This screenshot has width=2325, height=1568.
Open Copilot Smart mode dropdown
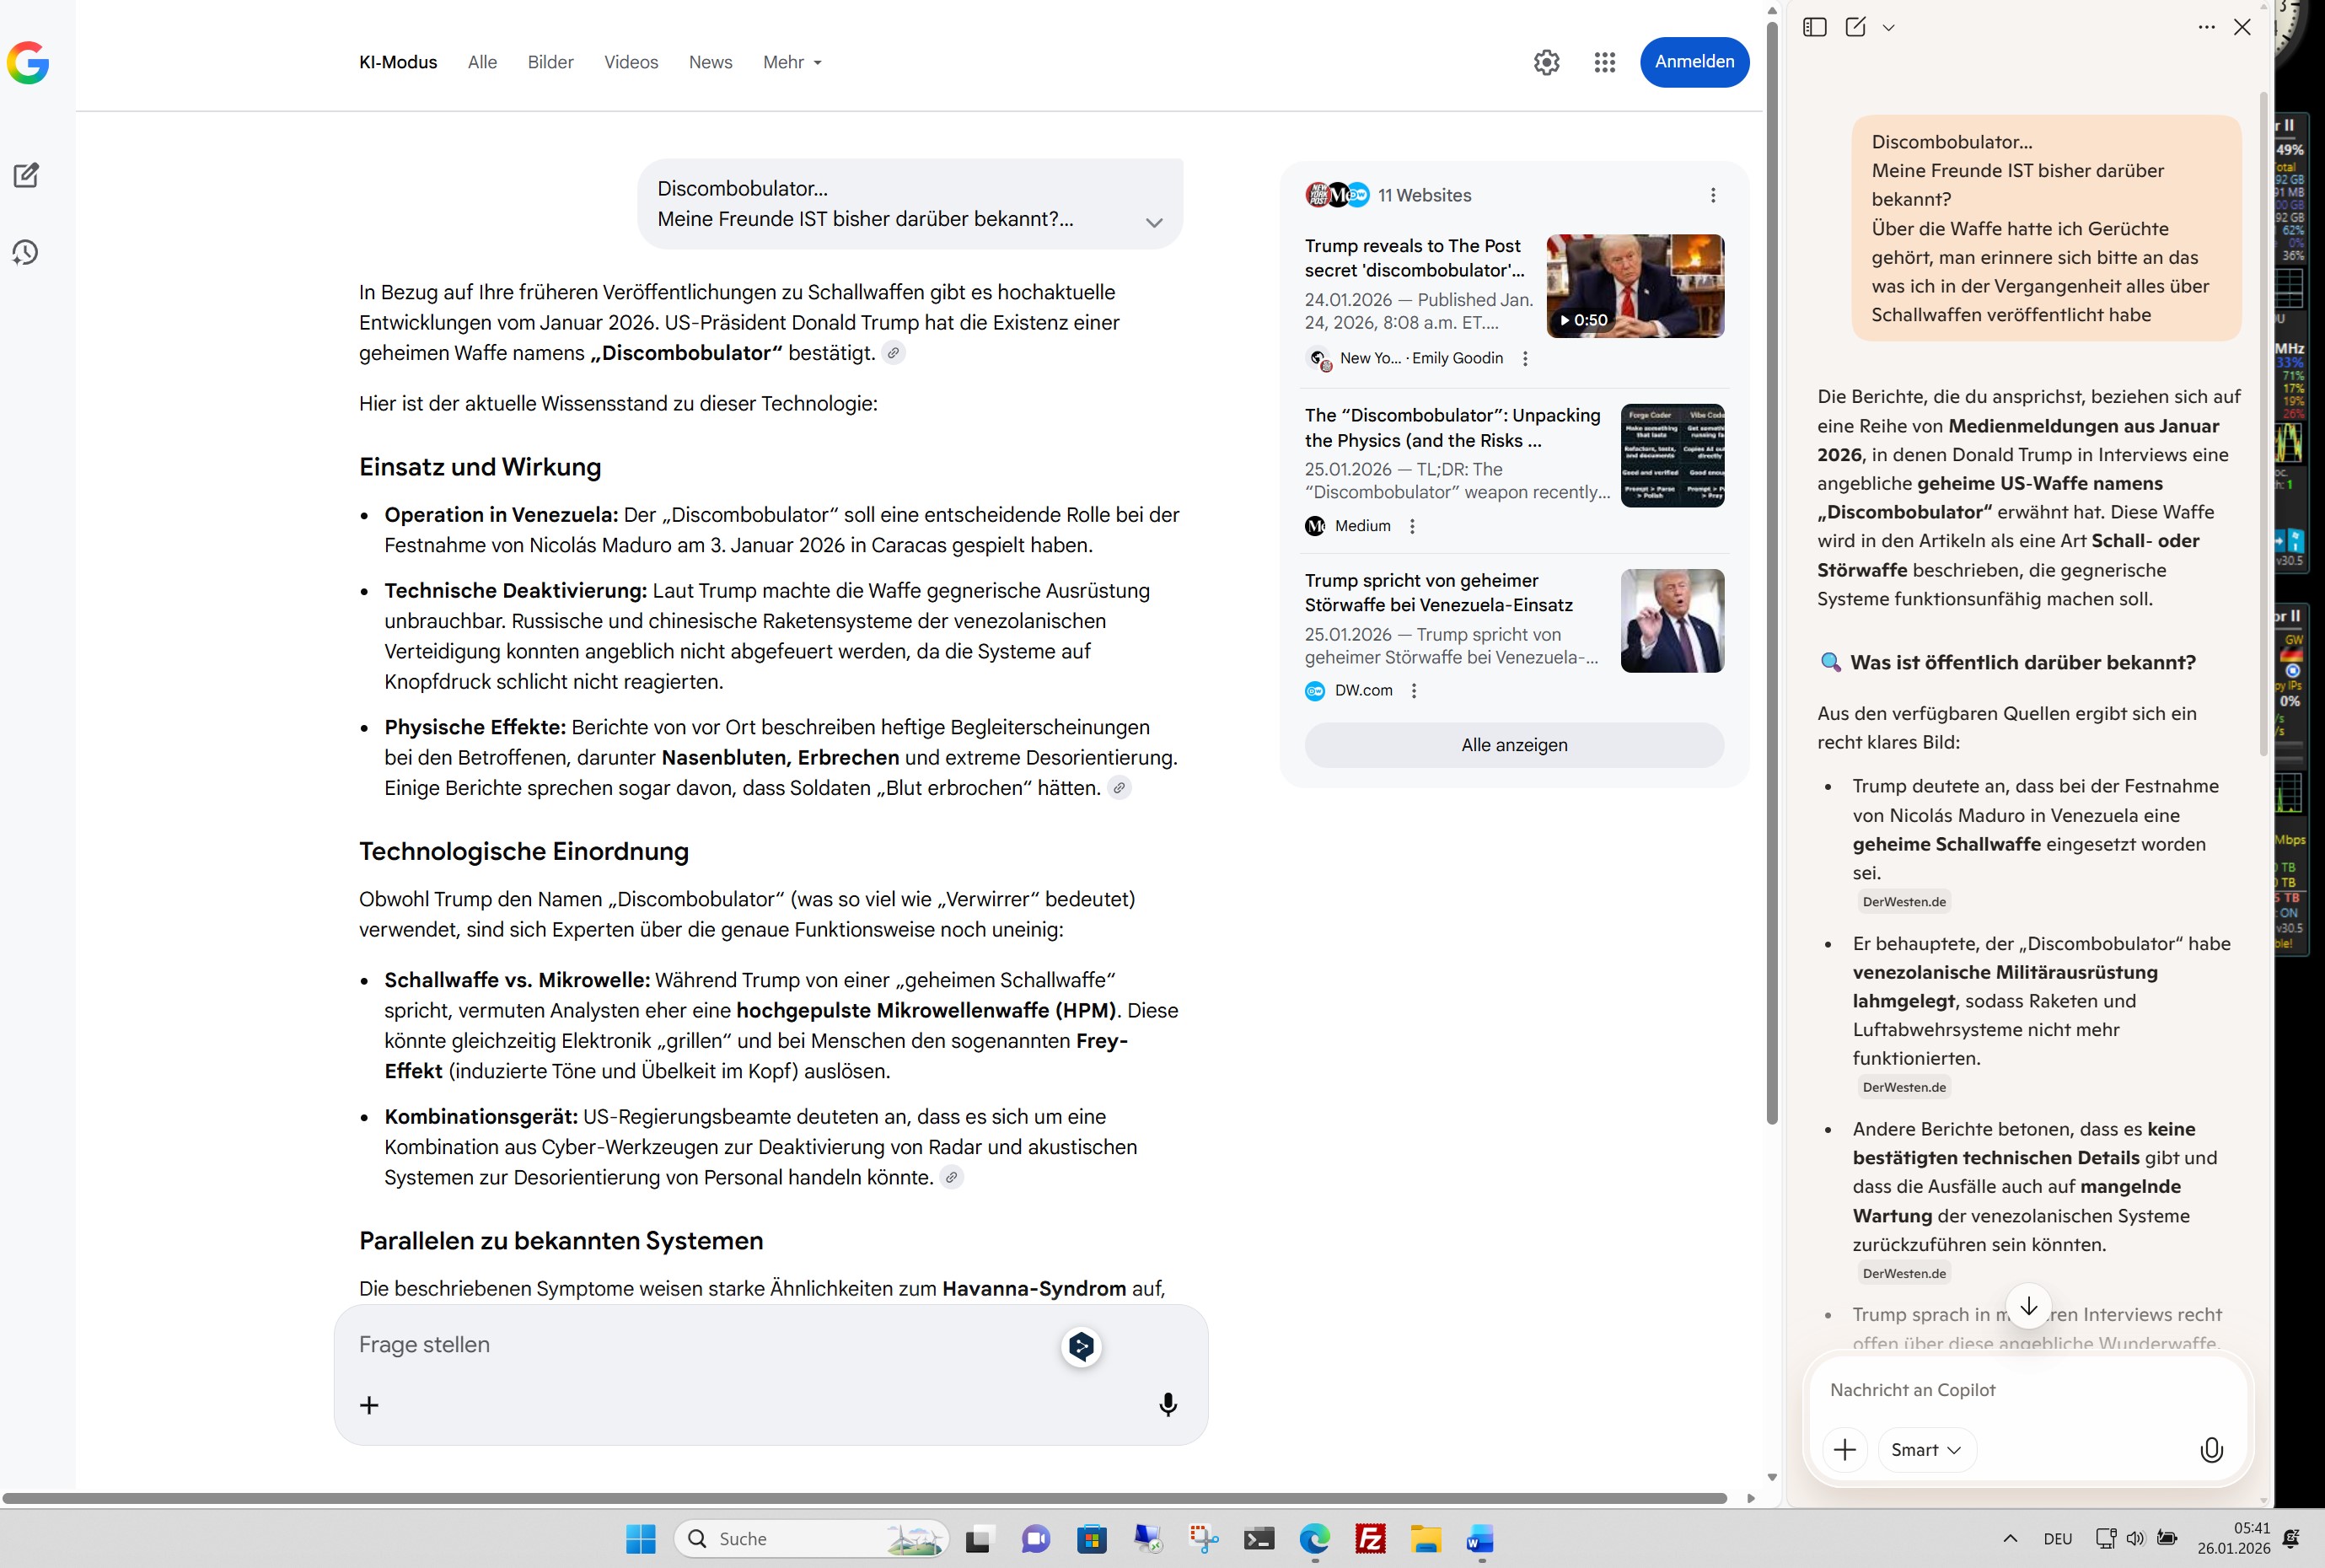1925,1449
